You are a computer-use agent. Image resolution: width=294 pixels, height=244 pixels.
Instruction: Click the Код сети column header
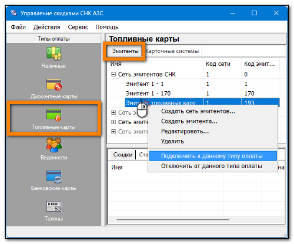point(222,63)
